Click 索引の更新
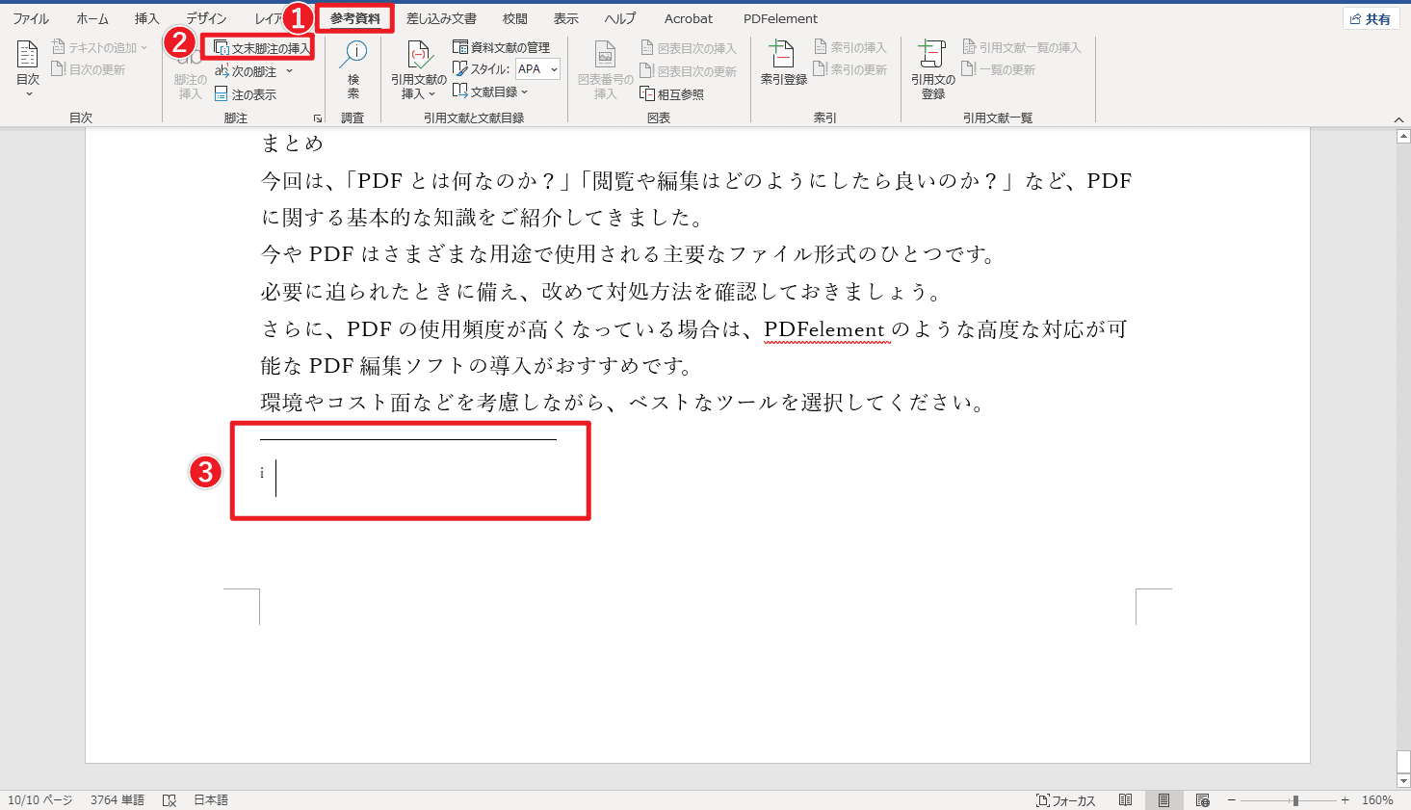The height and width of the screenshot is (810, 1411). (850, 69)
